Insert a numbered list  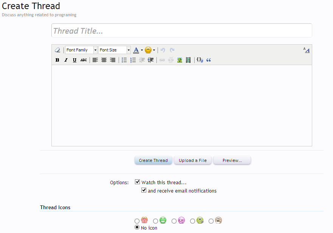coord(133,60)
